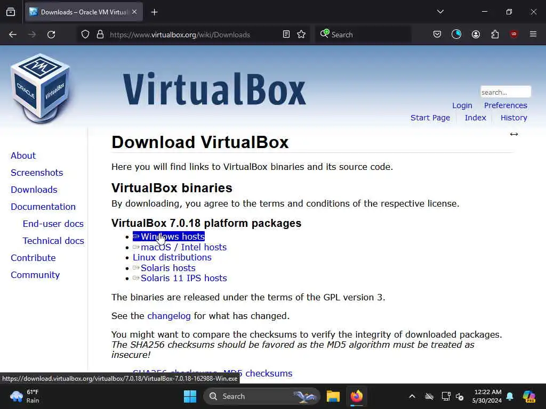Viewport: 546px width, 409px height.
Task: Download the Solaris hosts package
Action: pos(164,268)
